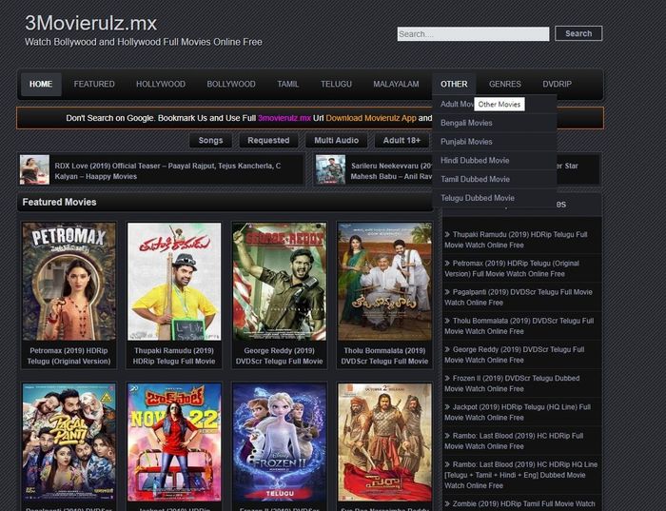Viewport: 666px width, 511px height.
Task: Go to the FEATURED menu item
Action: (94, 84)
